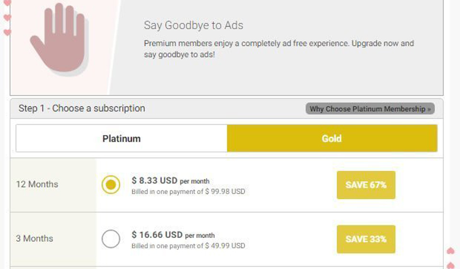460x269 pixels.
Task: Select the 12 Months radio button
Action: point(111,185)
